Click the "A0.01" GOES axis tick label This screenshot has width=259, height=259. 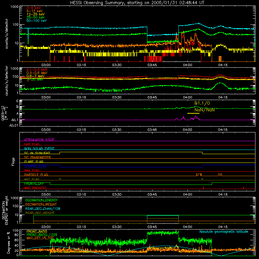[14, 126]
